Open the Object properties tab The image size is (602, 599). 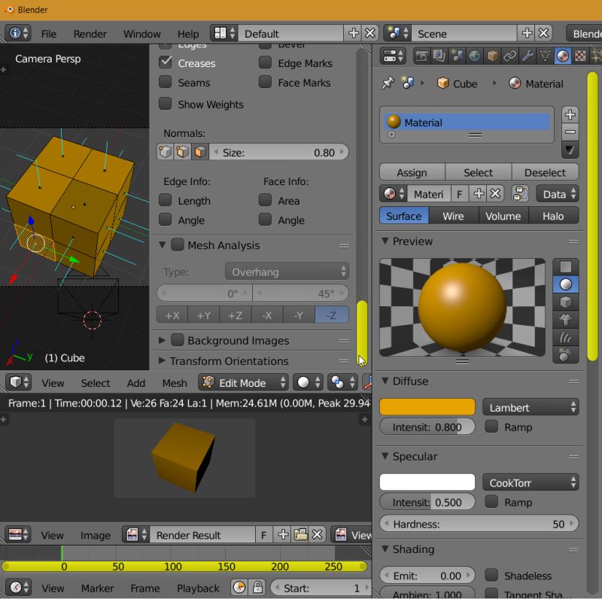click(x=491, y=56)
